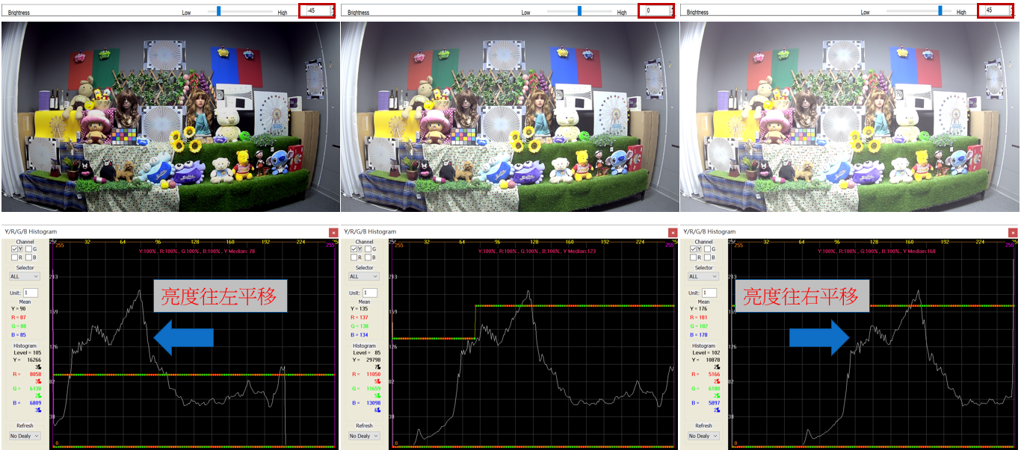Click the left-pointing blue arrow on left histogram

pos(182,337)
